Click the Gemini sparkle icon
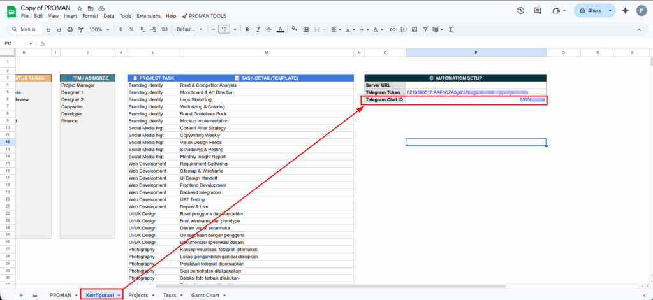Viewport: 653px width, 300px height. coord(625,11)
